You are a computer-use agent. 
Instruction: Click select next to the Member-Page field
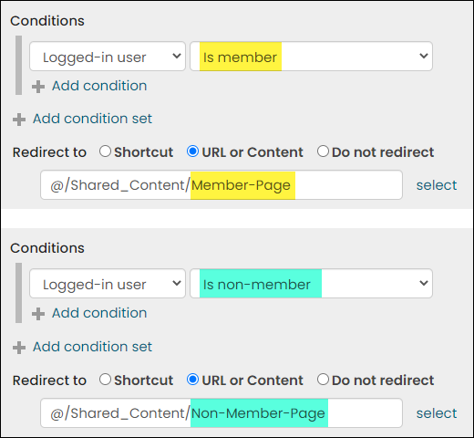(437, 185)
